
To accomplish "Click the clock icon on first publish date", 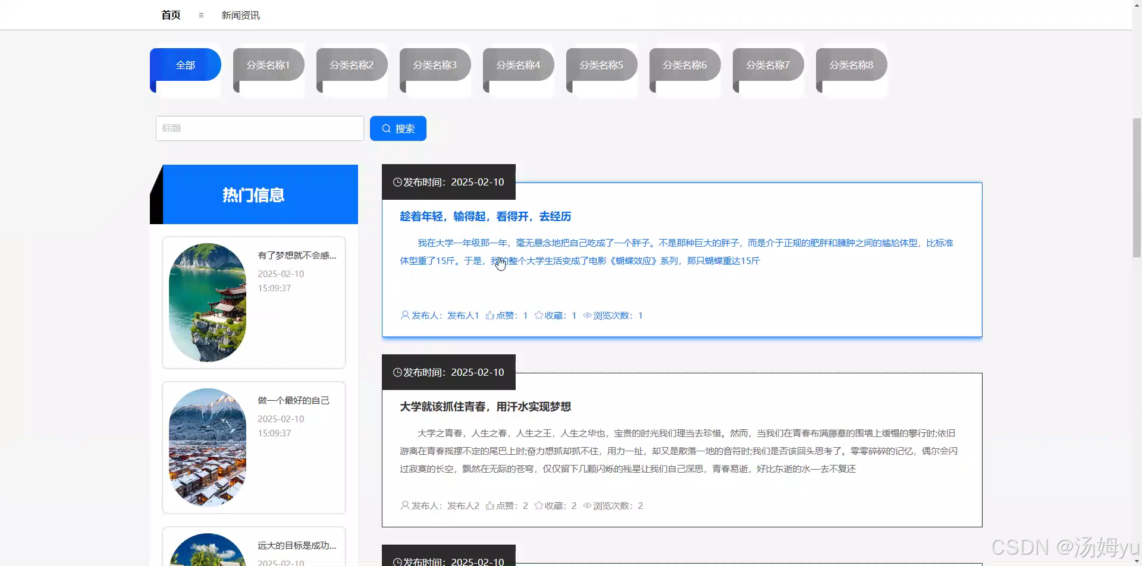I will click(x=397, y=182).
